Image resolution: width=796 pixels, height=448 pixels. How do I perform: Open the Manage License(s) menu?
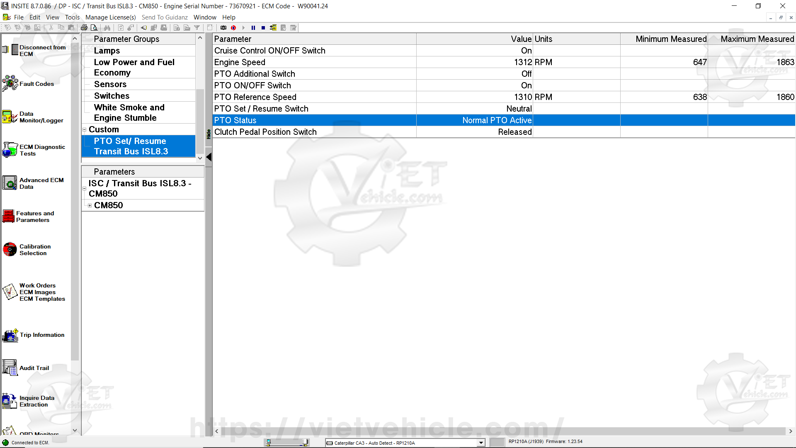pos(110,17)
